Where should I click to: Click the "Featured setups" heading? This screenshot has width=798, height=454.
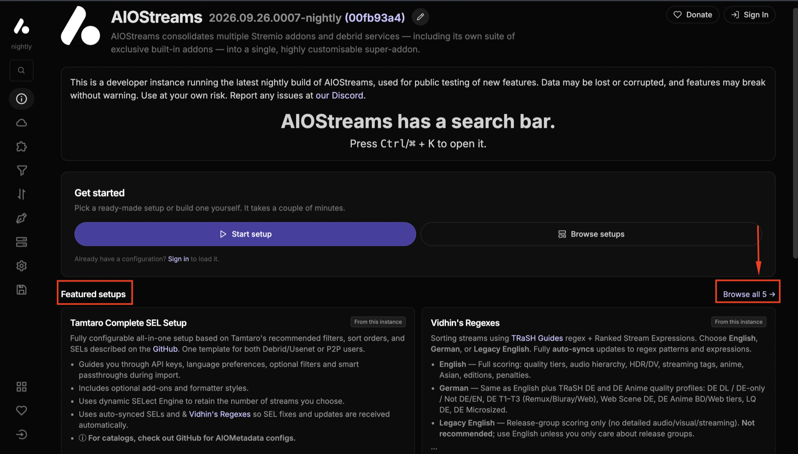click(x=93, y=294)
